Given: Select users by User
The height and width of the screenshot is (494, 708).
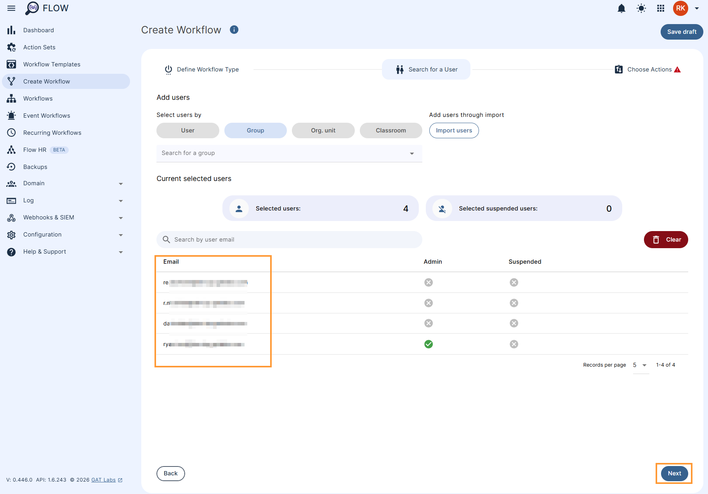Looking at the screenshot, I should coord(188,130).
